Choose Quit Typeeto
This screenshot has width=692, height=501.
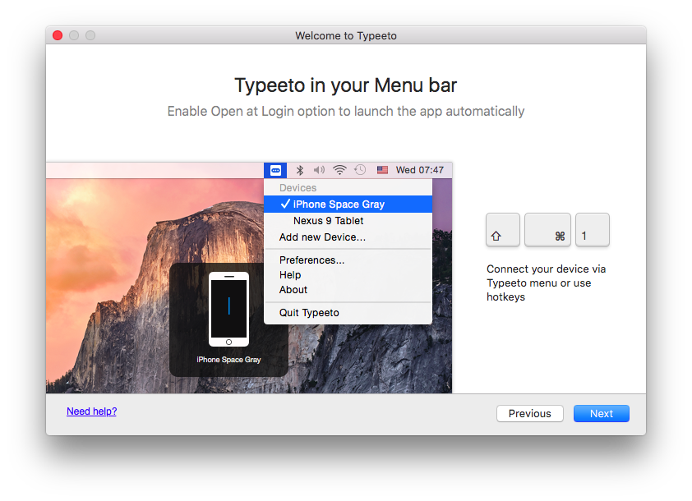pos(348,313)
